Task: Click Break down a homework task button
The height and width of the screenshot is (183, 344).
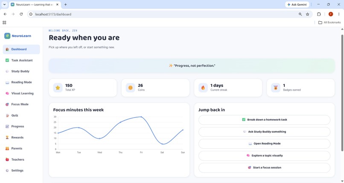Action: [x=264, y=120]
